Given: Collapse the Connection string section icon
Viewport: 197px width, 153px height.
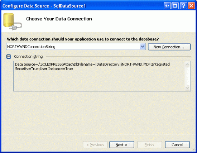Looking at the screenshot, I should (9, 57).
